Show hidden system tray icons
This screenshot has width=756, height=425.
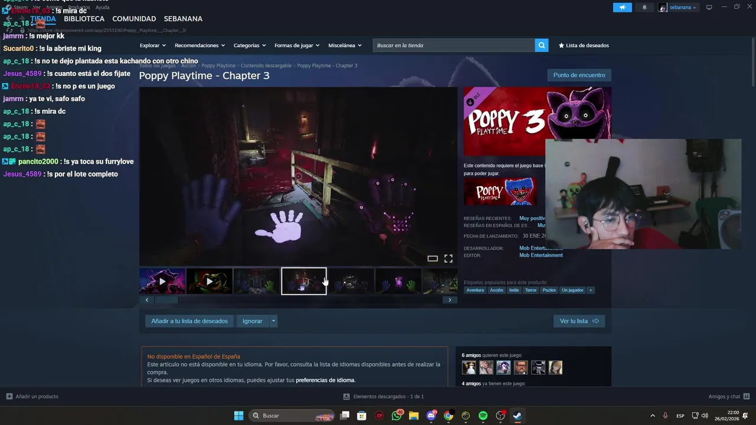(x=653, y=416)
